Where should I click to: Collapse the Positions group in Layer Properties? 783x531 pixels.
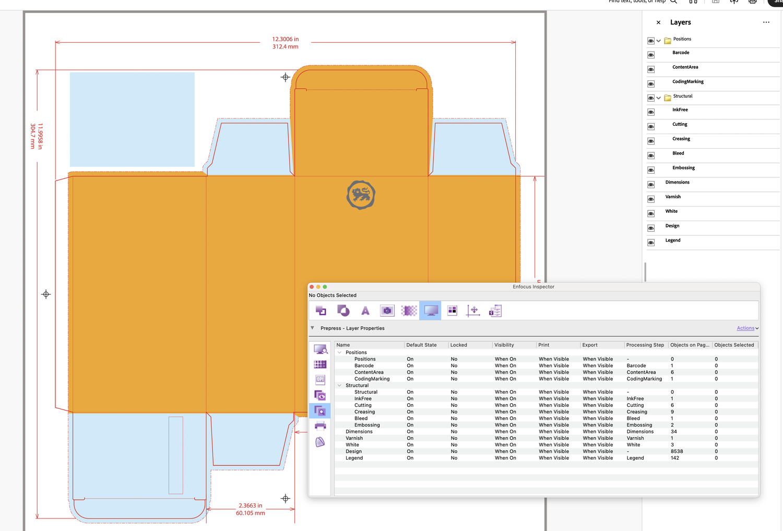(x=339, y=352)
